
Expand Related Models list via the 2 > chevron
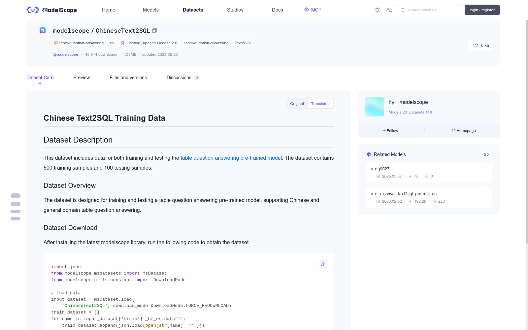coord(486,154)
